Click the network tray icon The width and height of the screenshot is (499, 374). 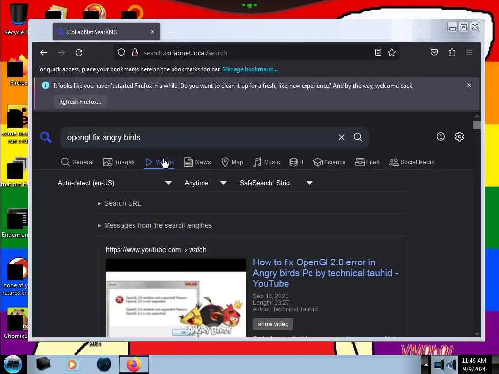(439, 364)
